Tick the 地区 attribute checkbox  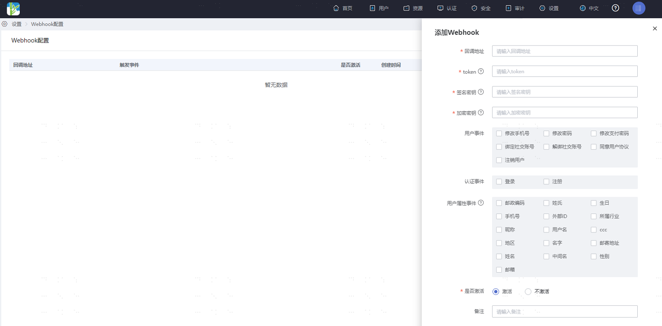click(x=499, y=243)
